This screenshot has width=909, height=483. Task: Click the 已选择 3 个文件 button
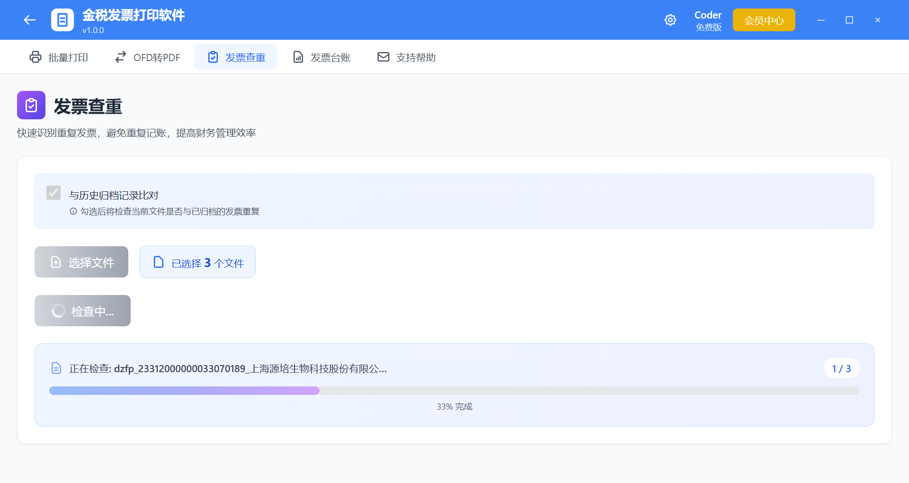197,262
